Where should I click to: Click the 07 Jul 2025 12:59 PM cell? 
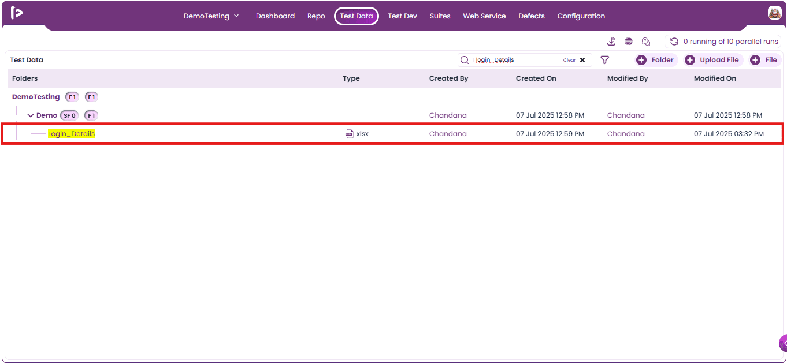(550, 134)
